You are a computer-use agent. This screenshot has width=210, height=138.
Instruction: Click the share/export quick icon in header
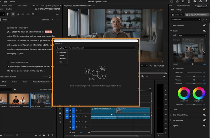pyautogui.click(x=177, y=2)
